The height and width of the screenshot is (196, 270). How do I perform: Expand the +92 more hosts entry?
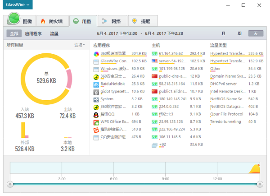pyautogui.click(x=162, y=145)
